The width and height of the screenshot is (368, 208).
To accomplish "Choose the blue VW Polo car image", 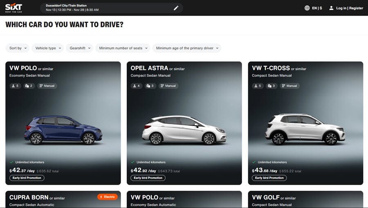I will click(x=63, y=130).
